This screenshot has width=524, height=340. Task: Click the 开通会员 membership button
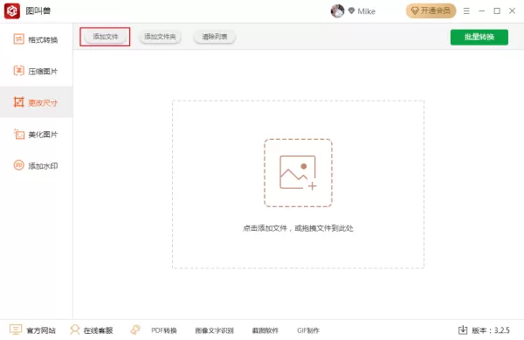[x=431, y=10]
